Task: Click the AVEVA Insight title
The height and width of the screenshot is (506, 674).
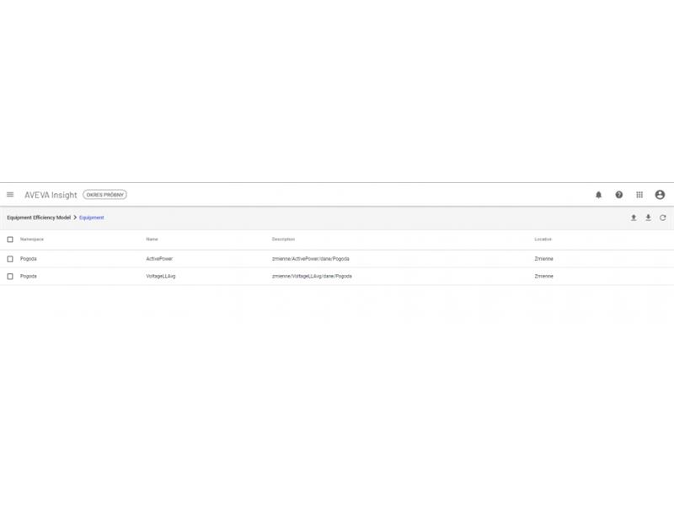Action: [51, 195]
